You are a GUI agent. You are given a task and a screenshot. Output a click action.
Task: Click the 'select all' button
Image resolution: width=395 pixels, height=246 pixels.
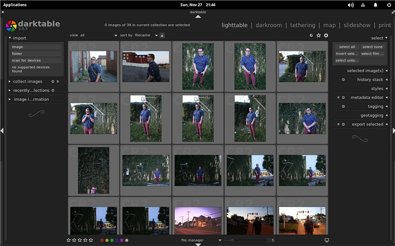[x=347, y=47]
